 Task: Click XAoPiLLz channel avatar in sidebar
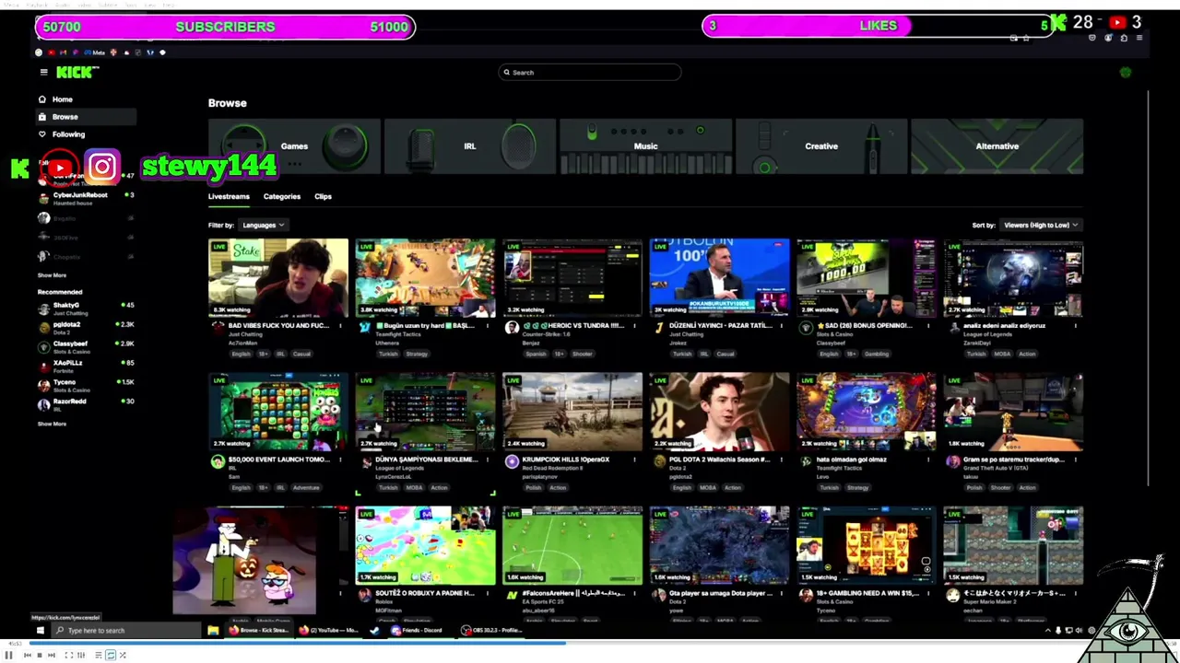point(43,366)
